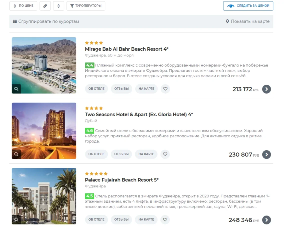Viewport: 300px width, 227px height.
Task: Toggle heart for Two Seasons Hotel
Action: coord(165,154)
